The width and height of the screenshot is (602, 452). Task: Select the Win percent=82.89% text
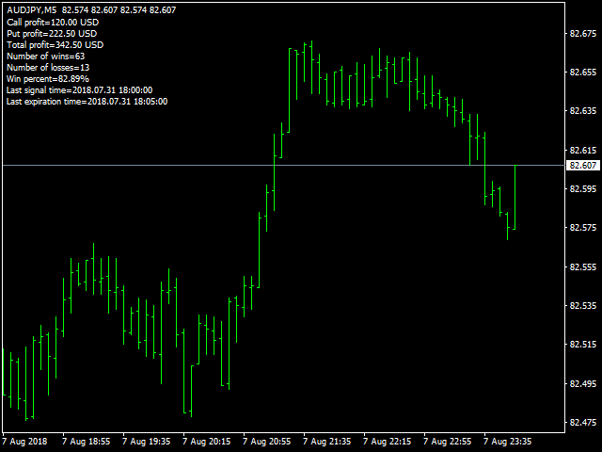pos(48,79)
